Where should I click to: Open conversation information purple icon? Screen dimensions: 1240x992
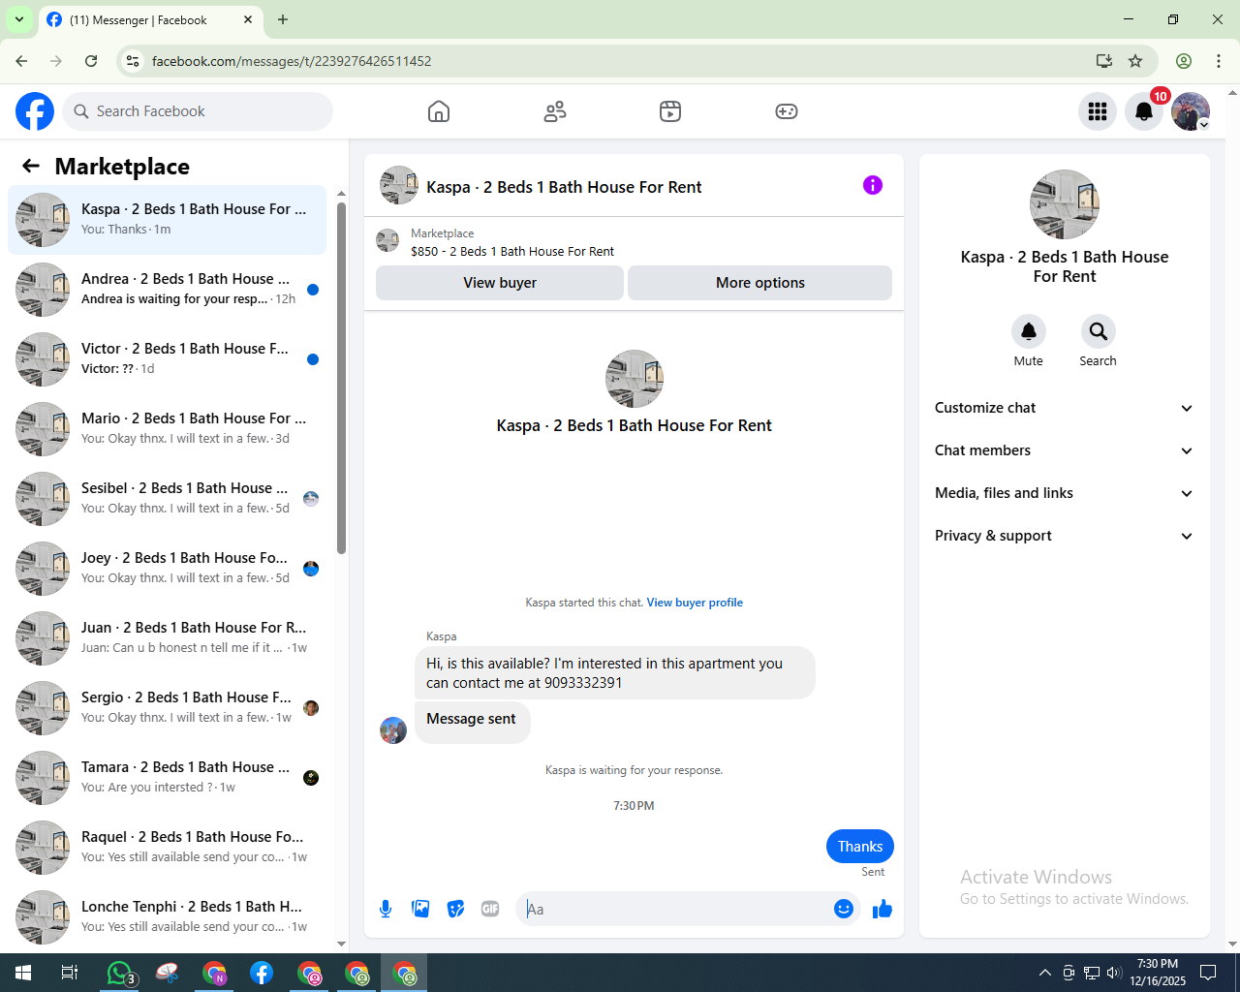[873, 185]
